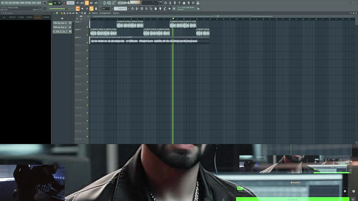Open the Channel rack icon

[142, 9]
